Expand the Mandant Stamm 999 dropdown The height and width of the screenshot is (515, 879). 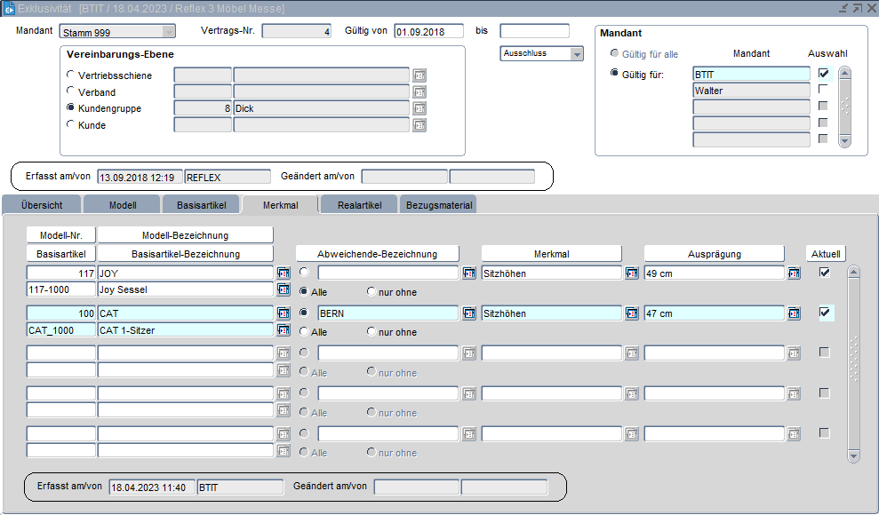click(168, 31)
